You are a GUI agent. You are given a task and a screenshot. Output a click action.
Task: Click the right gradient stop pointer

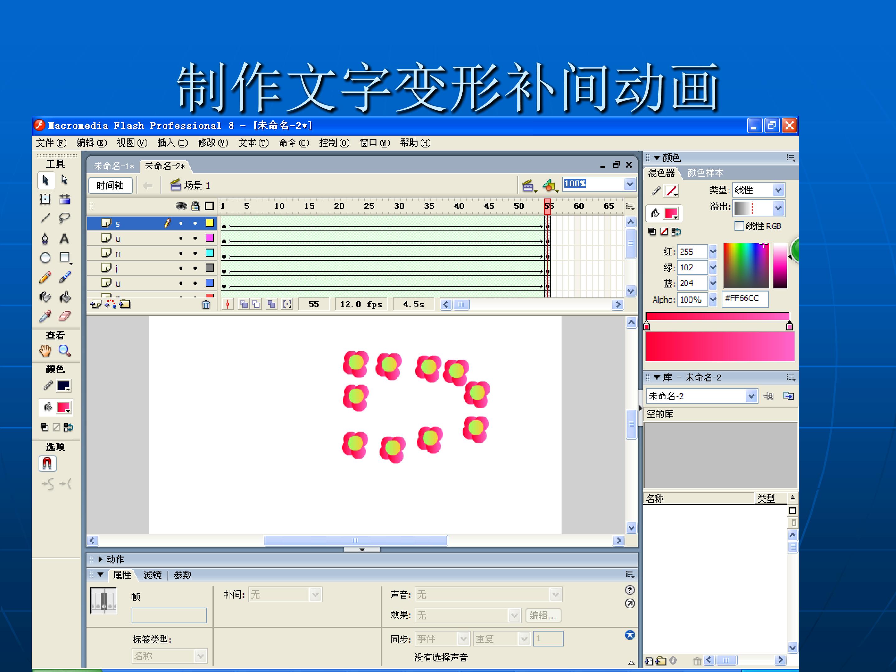[790, 326]
